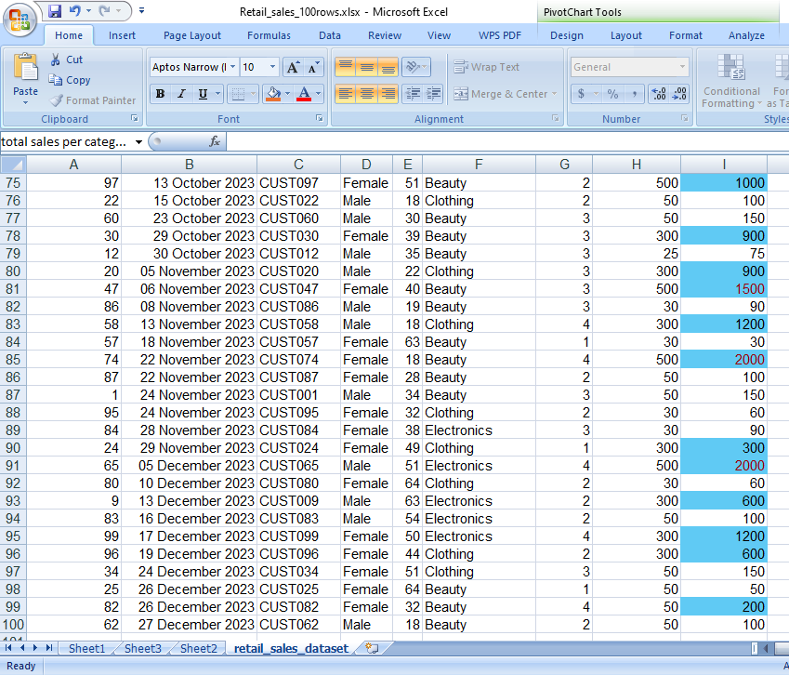Switch to the Page Layout tab

(x=192, y=35)
